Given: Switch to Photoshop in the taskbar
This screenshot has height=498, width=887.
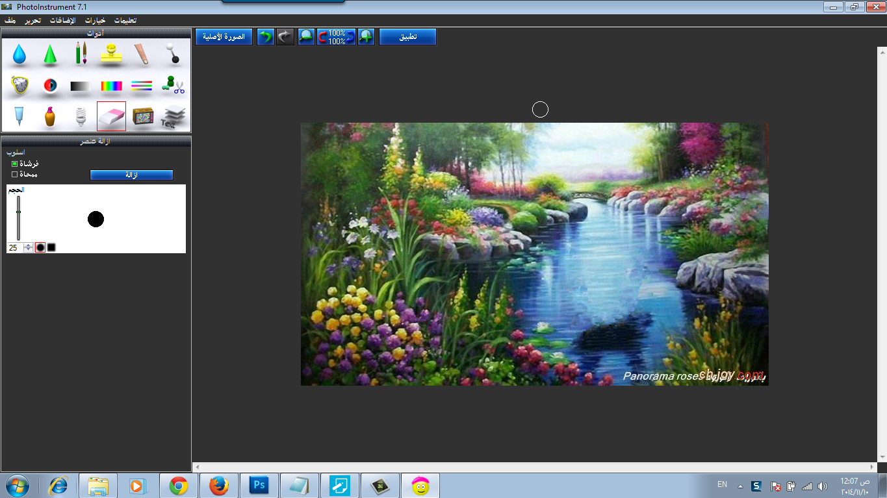Looking at the screenshot, I should pos(259,485).
